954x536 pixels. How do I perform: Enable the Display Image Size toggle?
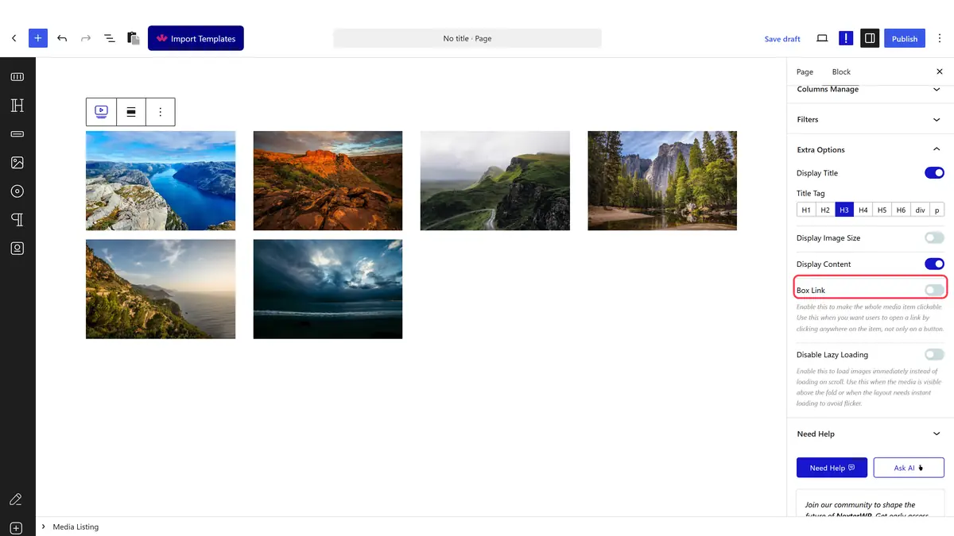click(x=934, y=238)
